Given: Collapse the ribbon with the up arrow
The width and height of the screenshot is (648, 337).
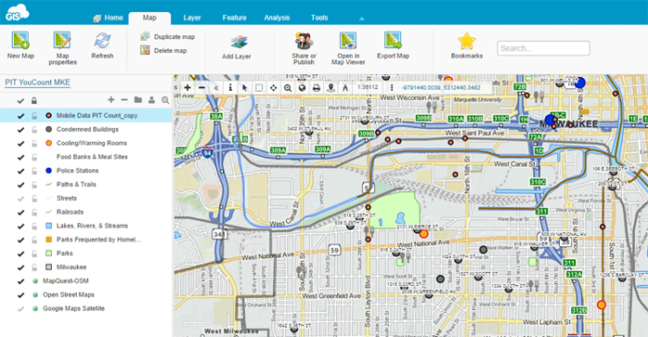Looking at the screenshot, I should click(362, 19).
